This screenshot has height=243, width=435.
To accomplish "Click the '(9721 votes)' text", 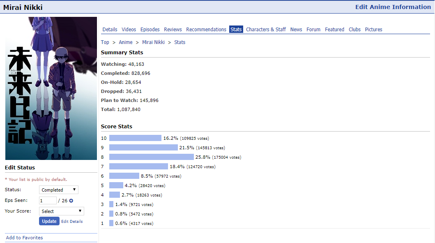I will click(x=141, y=204).
